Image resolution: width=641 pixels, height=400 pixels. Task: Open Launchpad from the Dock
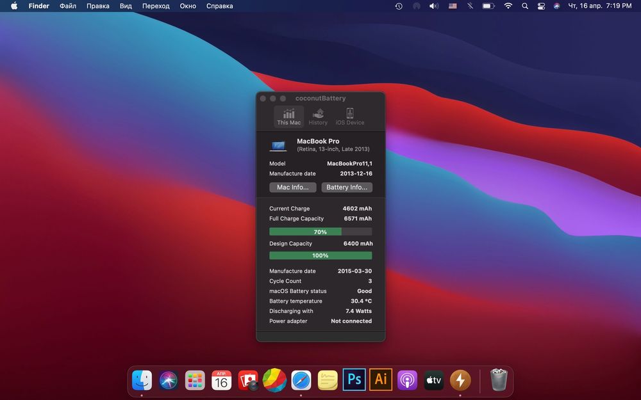point(195,380)
